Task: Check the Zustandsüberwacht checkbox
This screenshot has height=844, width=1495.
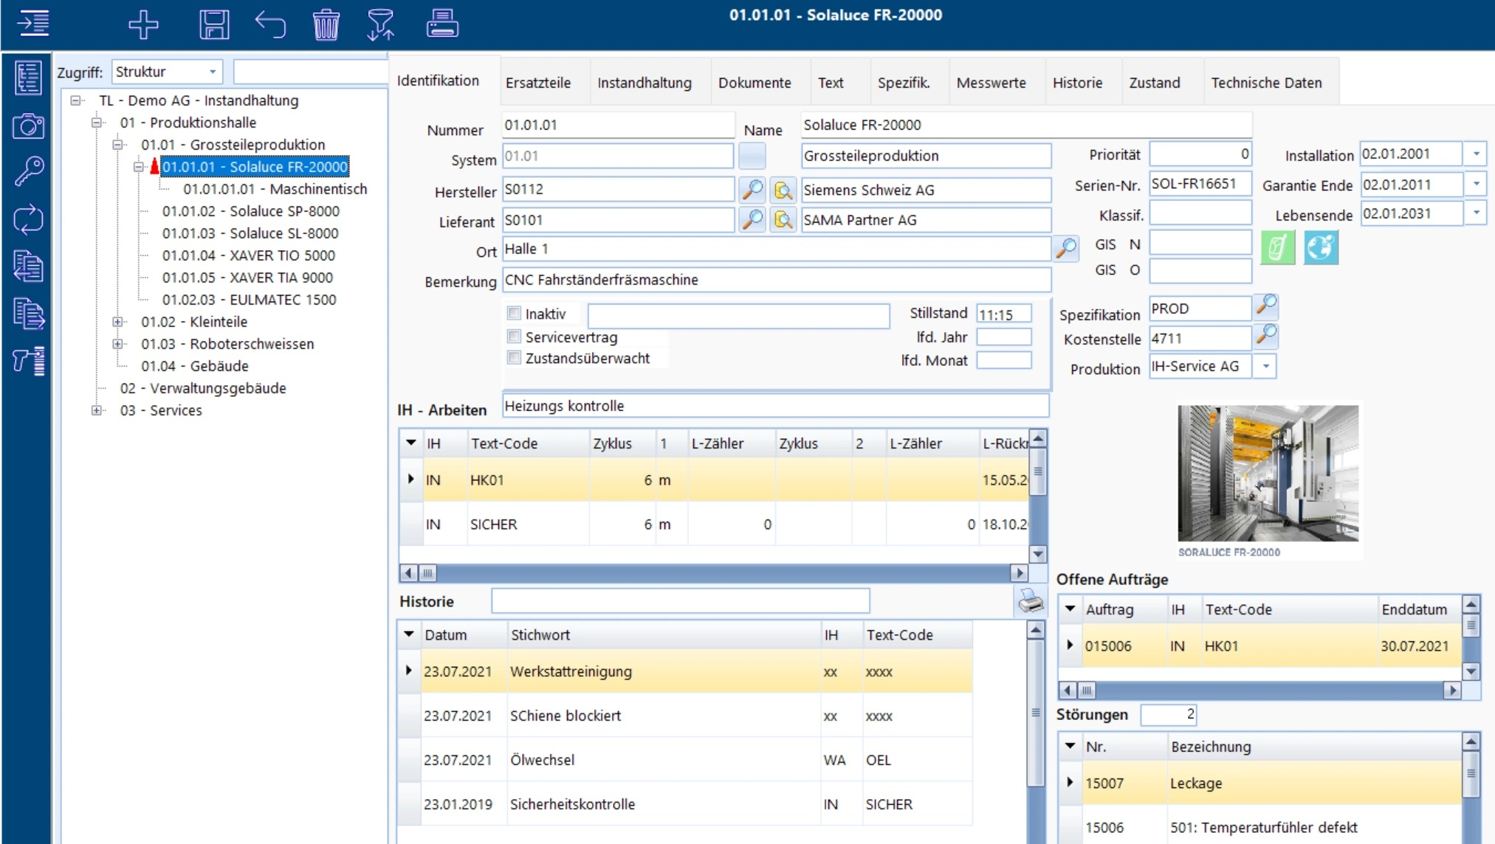Action: (515, 358)
